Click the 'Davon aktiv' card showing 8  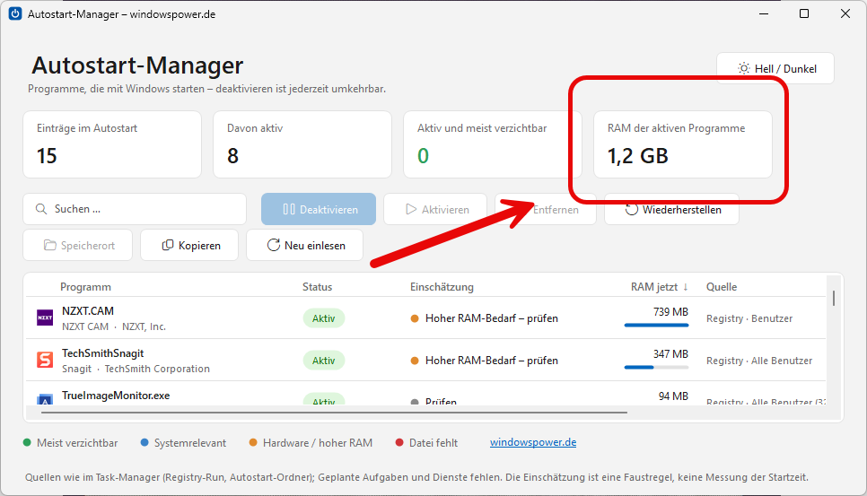302,144
